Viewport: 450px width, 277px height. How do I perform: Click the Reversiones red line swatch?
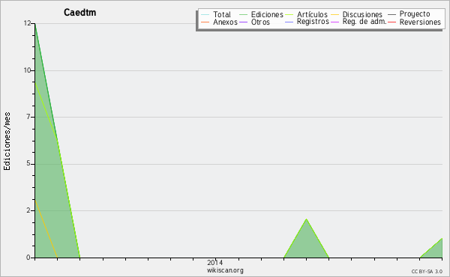click(x=391, y=22)
